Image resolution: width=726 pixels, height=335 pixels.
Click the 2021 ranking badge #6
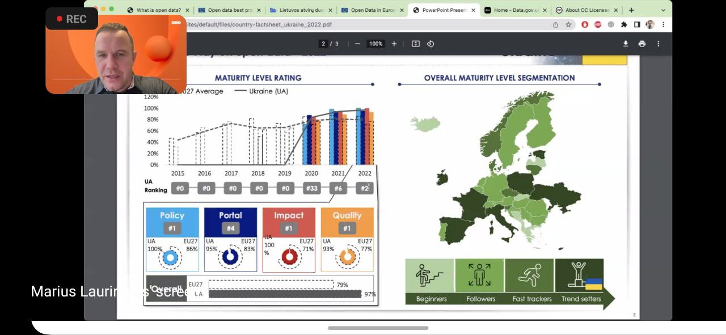338,188
